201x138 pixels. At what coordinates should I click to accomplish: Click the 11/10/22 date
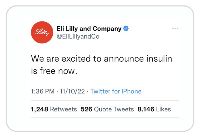(72, 91)
